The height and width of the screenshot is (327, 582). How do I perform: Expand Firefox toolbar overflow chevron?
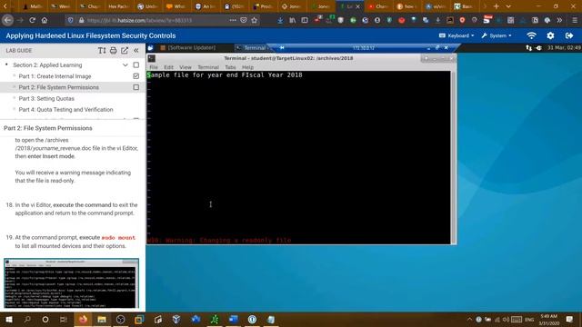559,20
